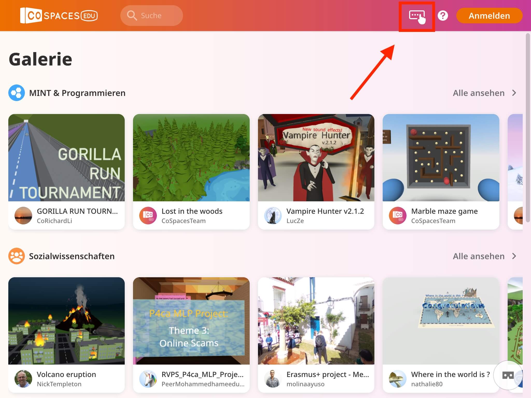Image resolution: width=531 pixels, height=398 pixels.
Task: Open the Where in the world thumbnail
Action: tap(441, 321)
